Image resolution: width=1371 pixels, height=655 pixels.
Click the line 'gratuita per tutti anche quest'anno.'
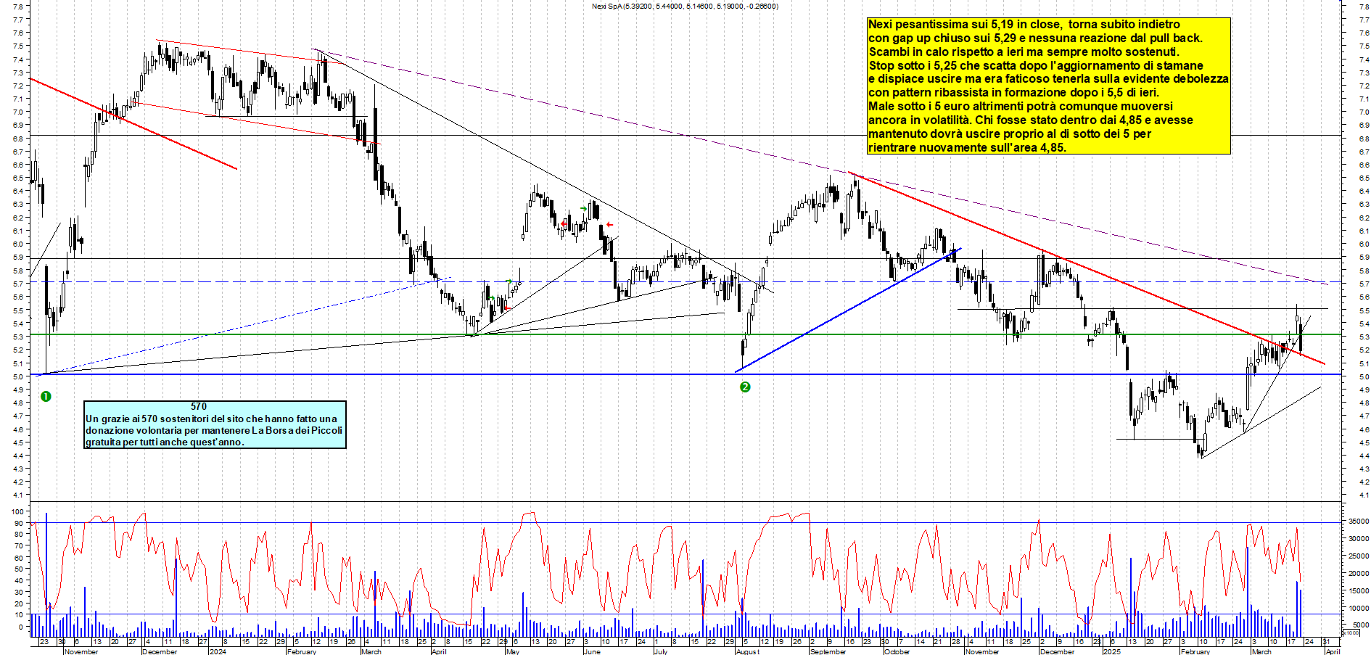pyautogui.click(x=165, y=442)
